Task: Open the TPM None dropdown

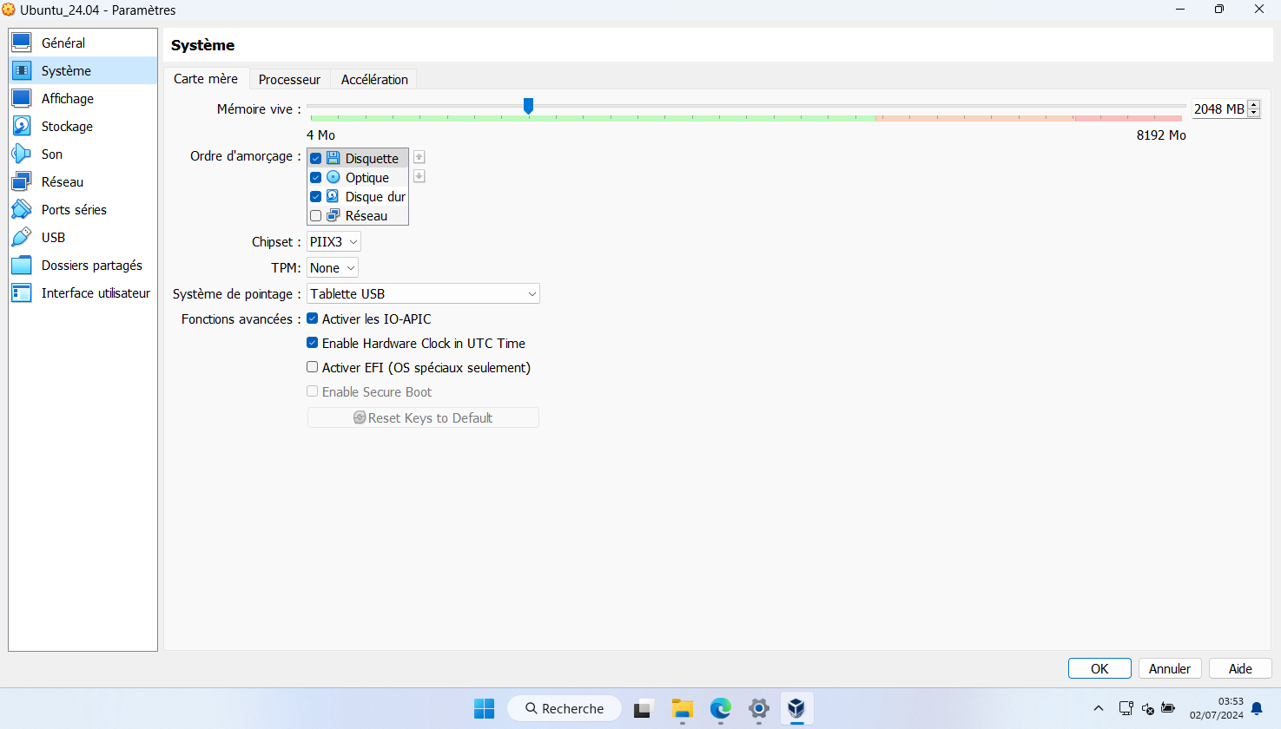Action: (333, 268)
